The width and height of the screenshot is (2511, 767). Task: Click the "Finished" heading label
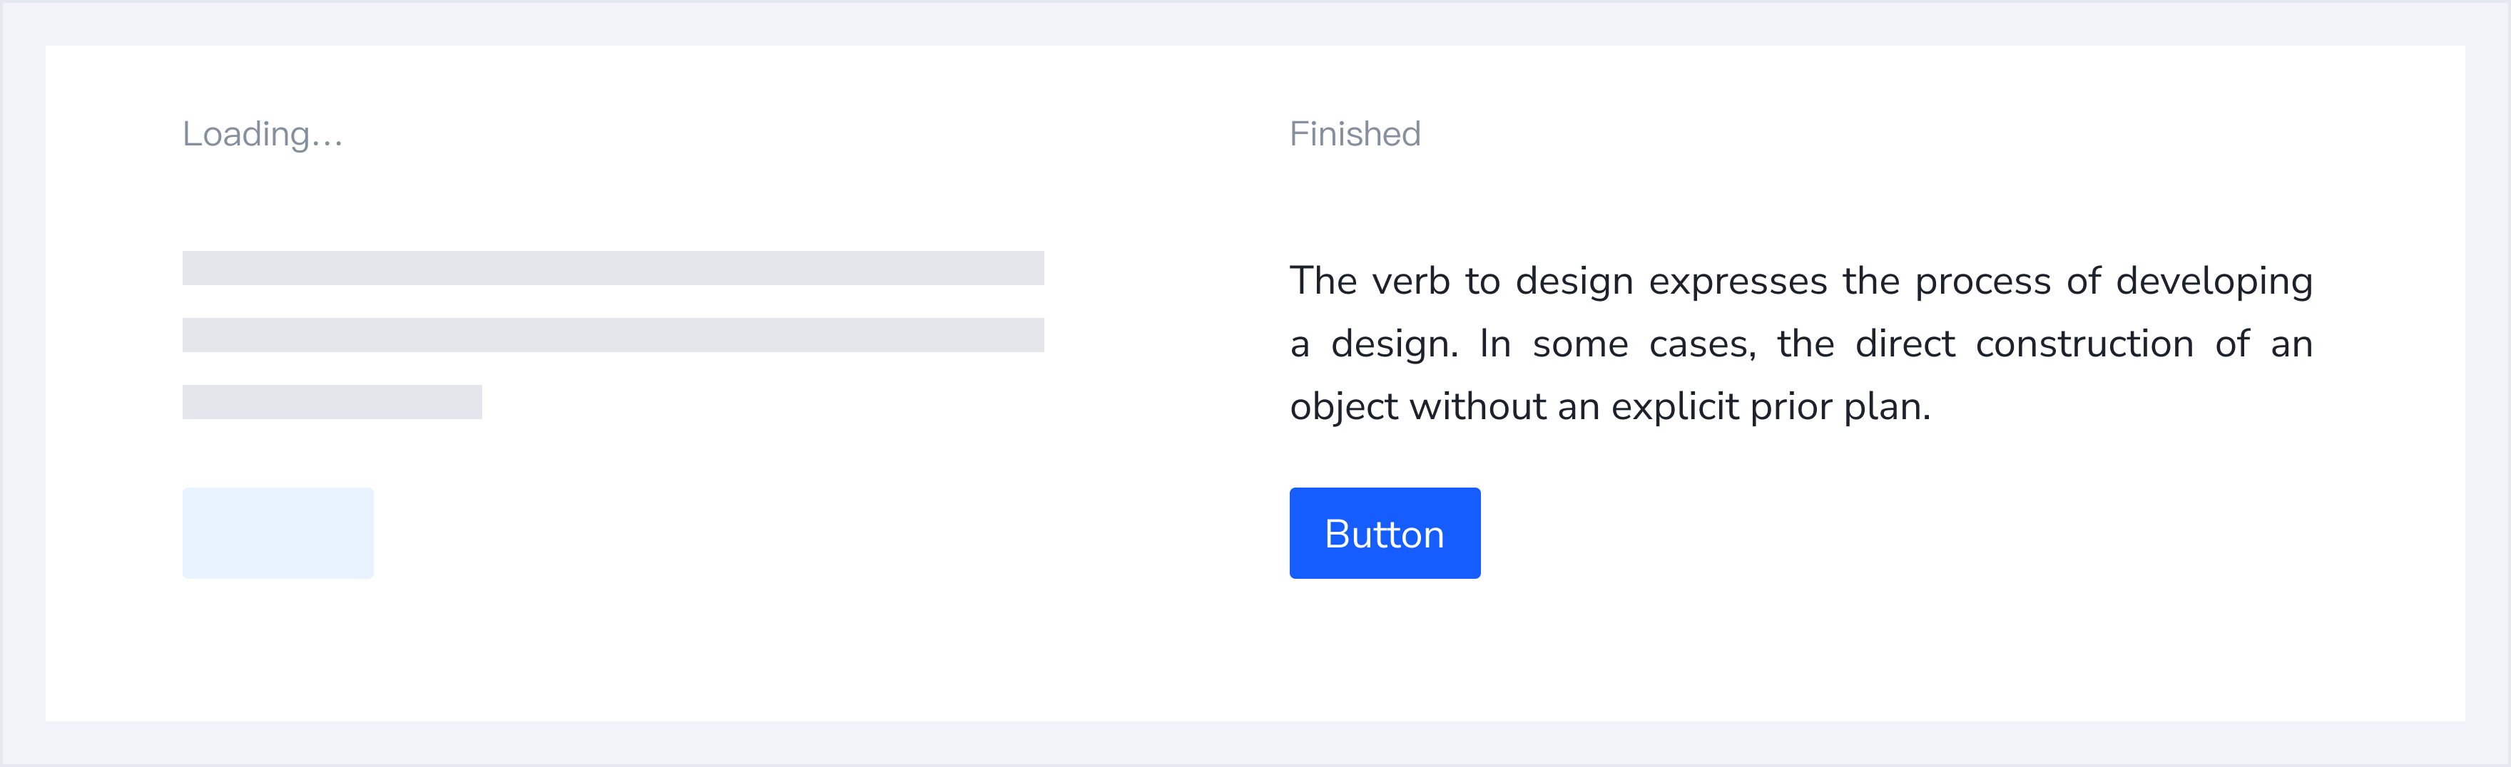pos(1354,133)
